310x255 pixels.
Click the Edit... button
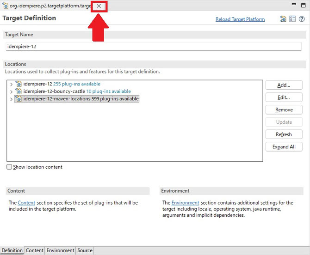[284, 97]
